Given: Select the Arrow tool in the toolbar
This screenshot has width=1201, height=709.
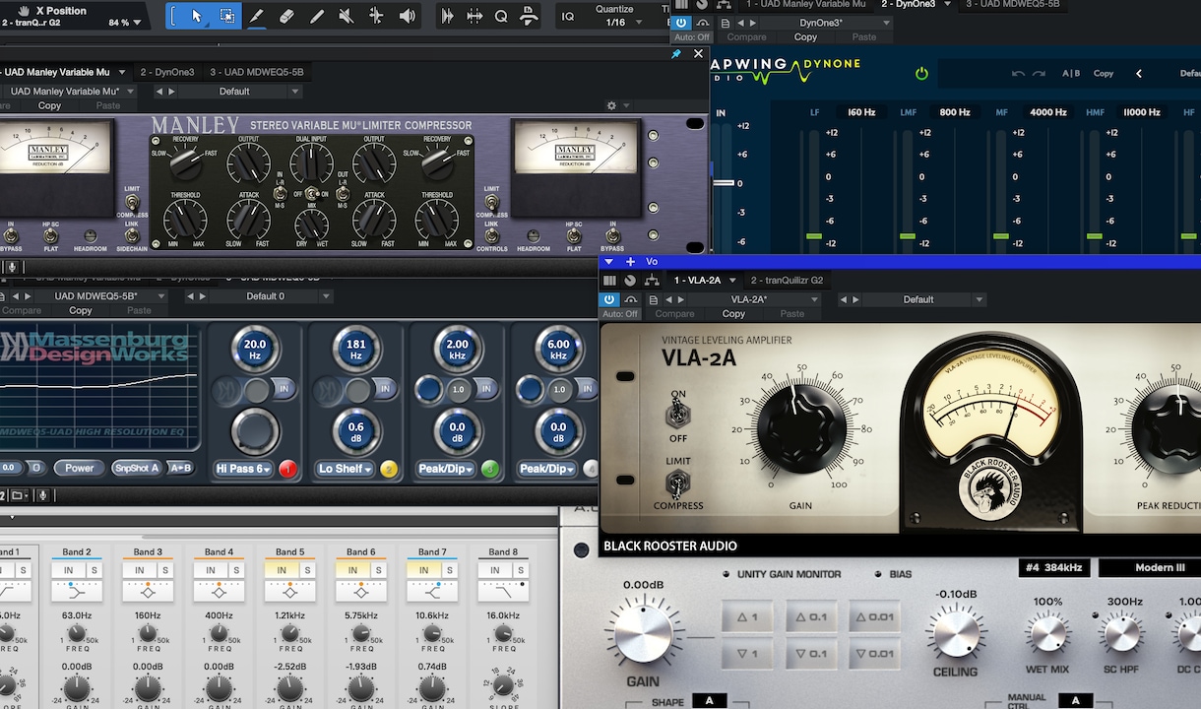Looking at the screenshot, I should [197, 16].
